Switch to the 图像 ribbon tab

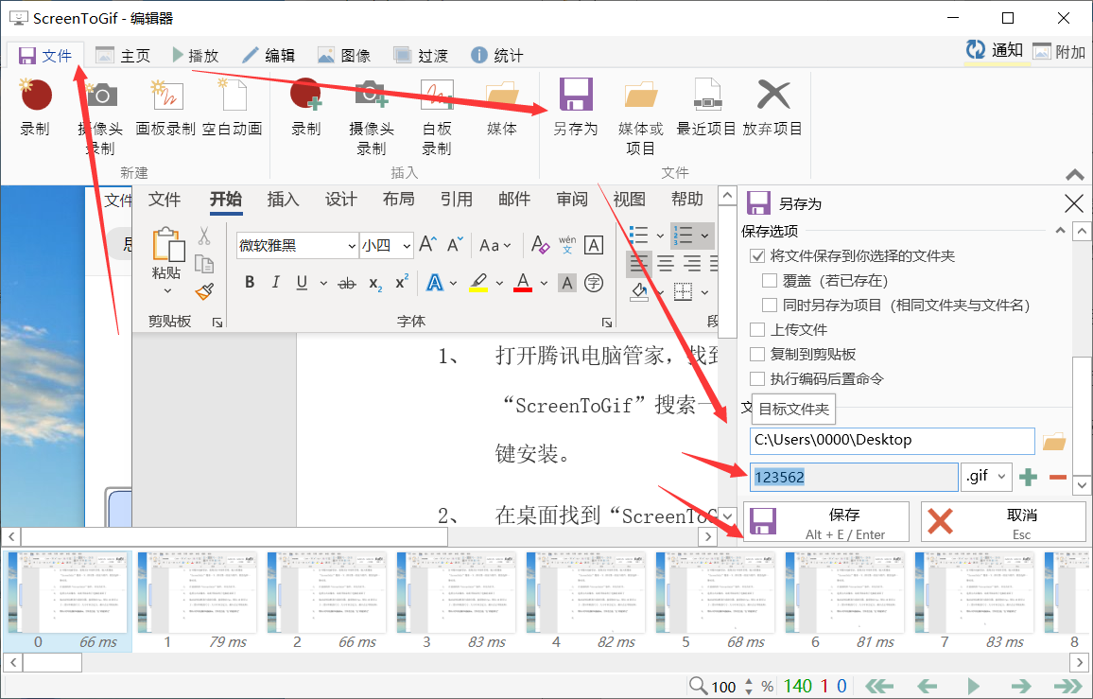point(343,55)
